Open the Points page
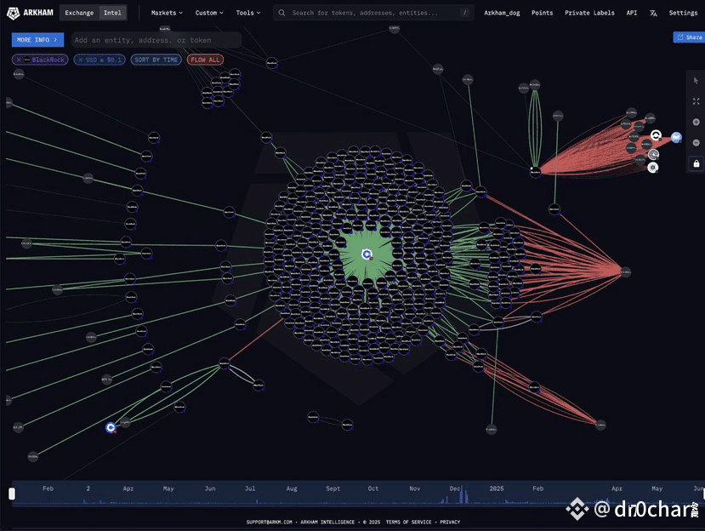 point(542,13)
